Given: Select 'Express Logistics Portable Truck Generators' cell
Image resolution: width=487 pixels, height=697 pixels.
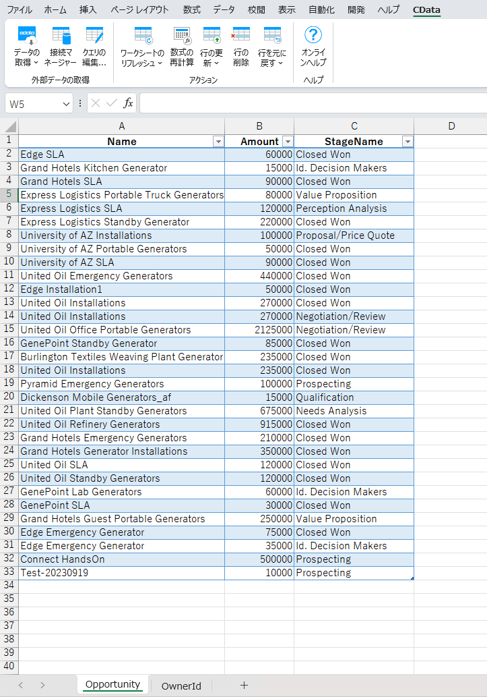Looking at the screenshot, I should pos(122,195).
